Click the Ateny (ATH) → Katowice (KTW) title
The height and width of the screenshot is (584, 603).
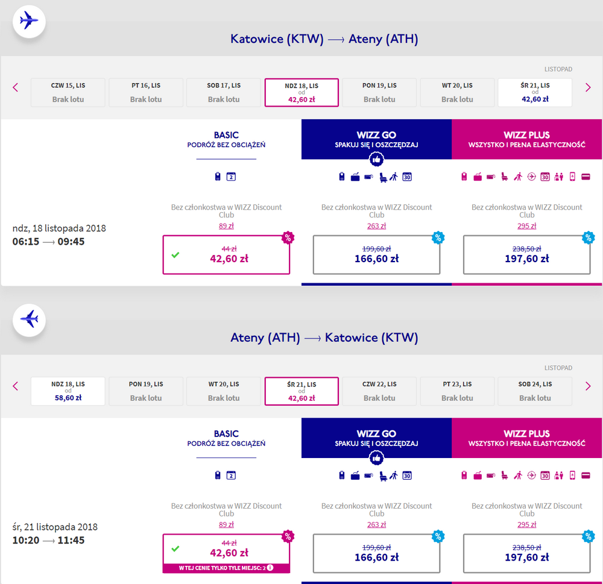tap(324, 338)
